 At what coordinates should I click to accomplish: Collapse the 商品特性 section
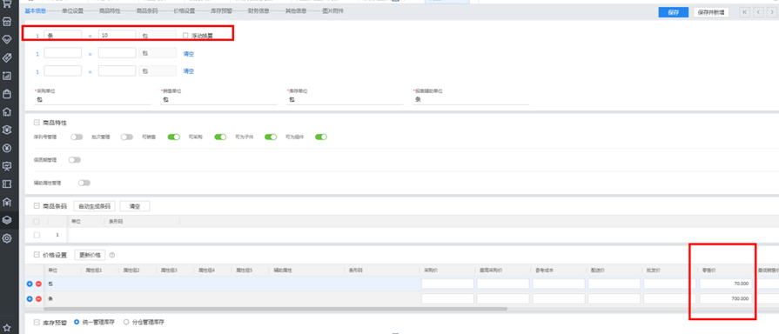pos(37,122)
